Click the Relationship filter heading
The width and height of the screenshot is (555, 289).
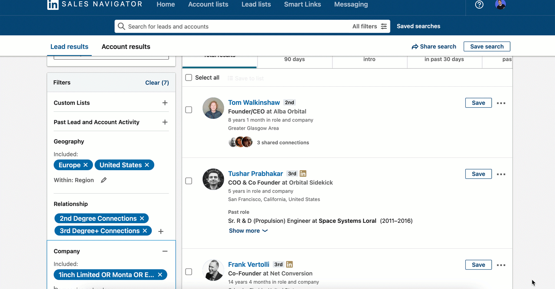pyautogui.click(x=71, y=204)
